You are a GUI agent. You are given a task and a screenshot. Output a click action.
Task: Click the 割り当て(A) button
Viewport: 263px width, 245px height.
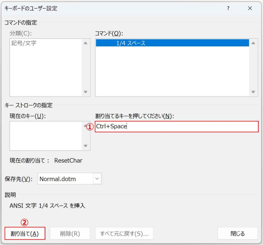click(25, 233)
